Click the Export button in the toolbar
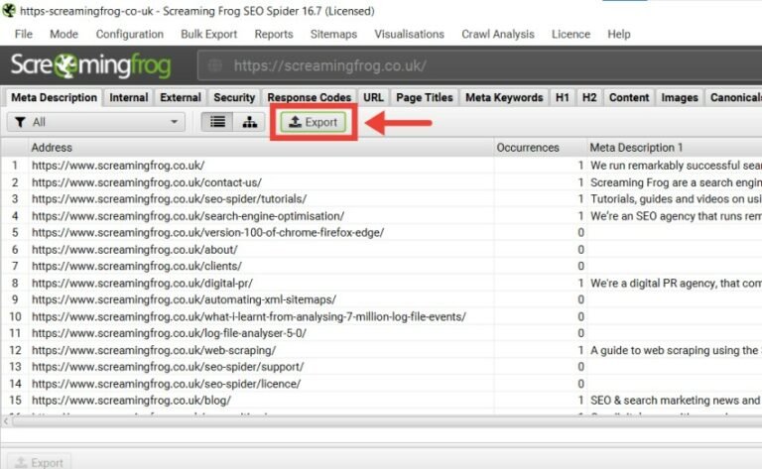762x469 pixels. (x=313, y=122)
